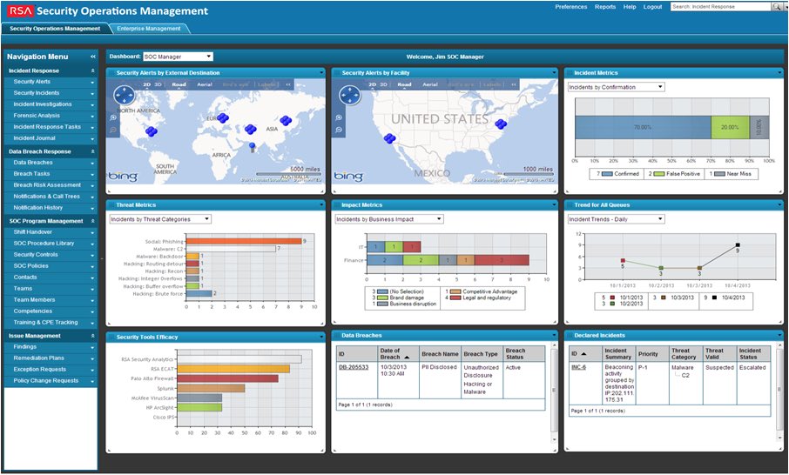Switch Facility map to 3D
The image size is (789, 475).
(x=383, y=84)
